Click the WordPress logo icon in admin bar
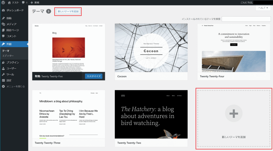This screenshot has width=273, height=151. pyautogui.click(x=3, y=2)
